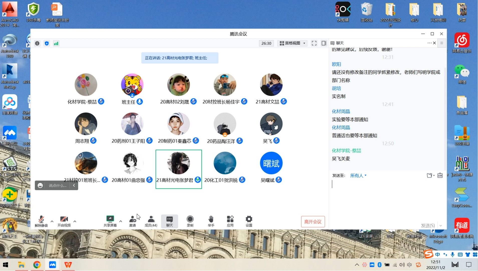Screen dimensions: 478x271
Task: Open the 成员(44) members list
Action: (x=151, y=221)
